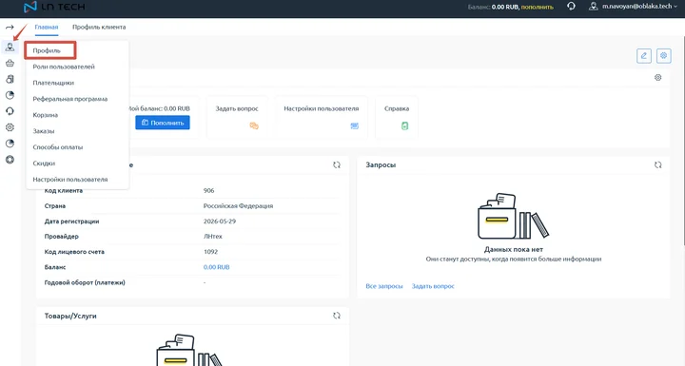
Task: Click the headset support icon in the sidebar
Action: 10,111
